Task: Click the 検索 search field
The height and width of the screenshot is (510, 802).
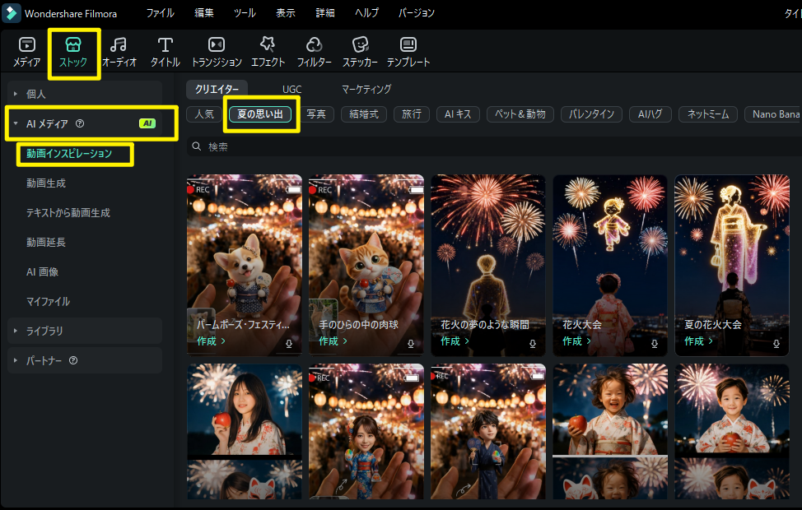Action: click(493, 146)
